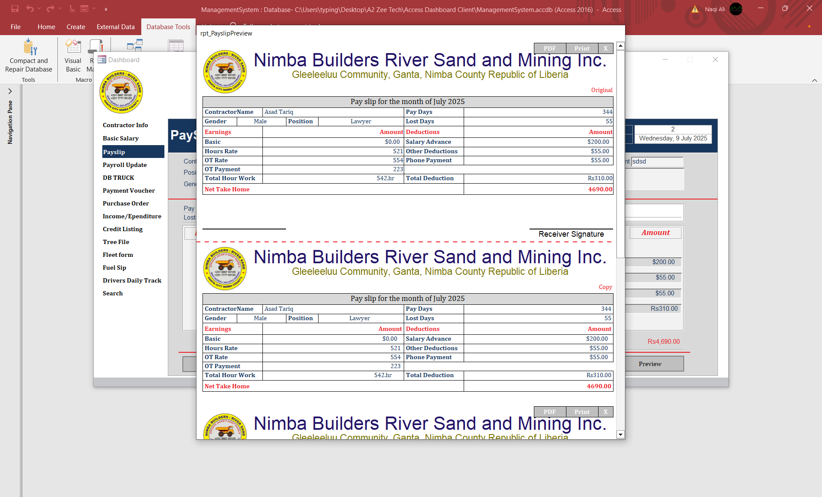
Task: Open the Redo history dropdown arrow
Action: (60, 9)
